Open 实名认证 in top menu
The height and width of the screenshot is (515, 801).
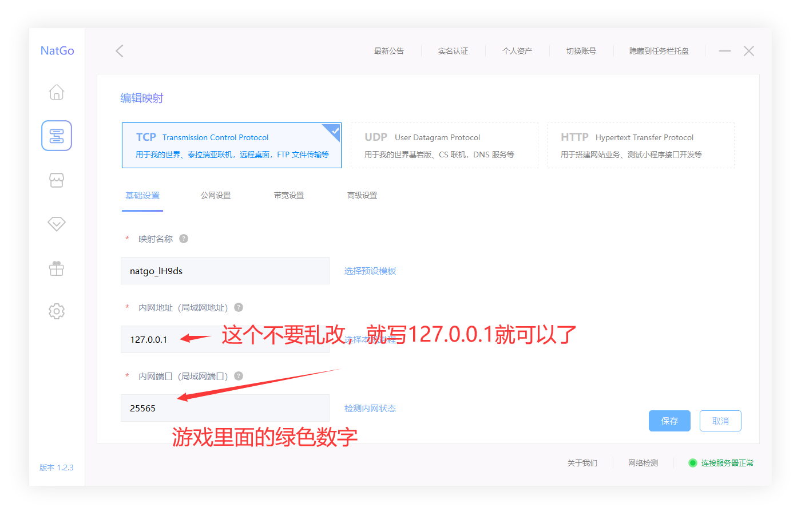click(x=453, y=51)
